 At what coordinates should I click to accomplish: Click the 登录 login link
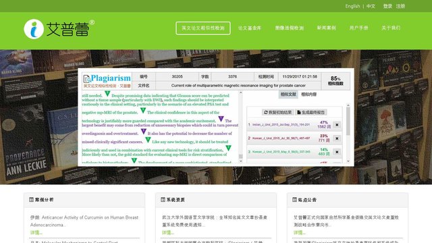387,6
